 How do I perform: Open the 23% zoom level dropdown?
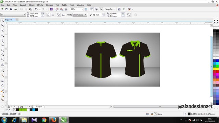pos(82,9)
